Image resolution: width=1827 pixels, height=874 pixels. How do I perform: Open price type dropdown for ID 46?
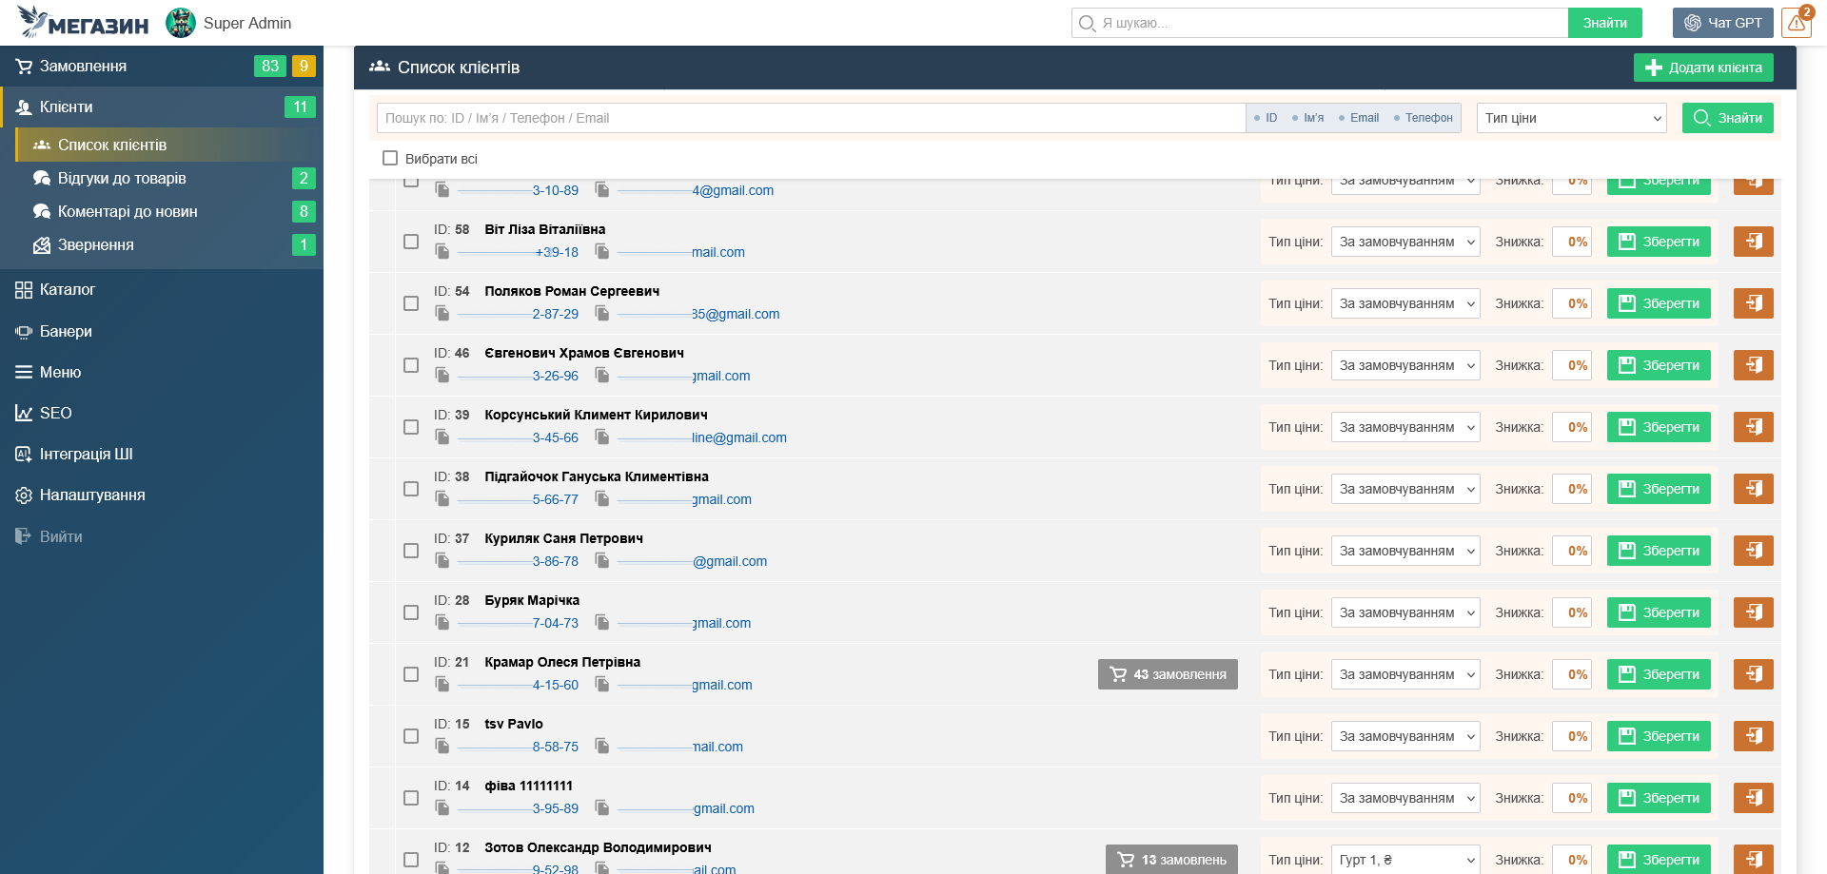coord(1405,365)
